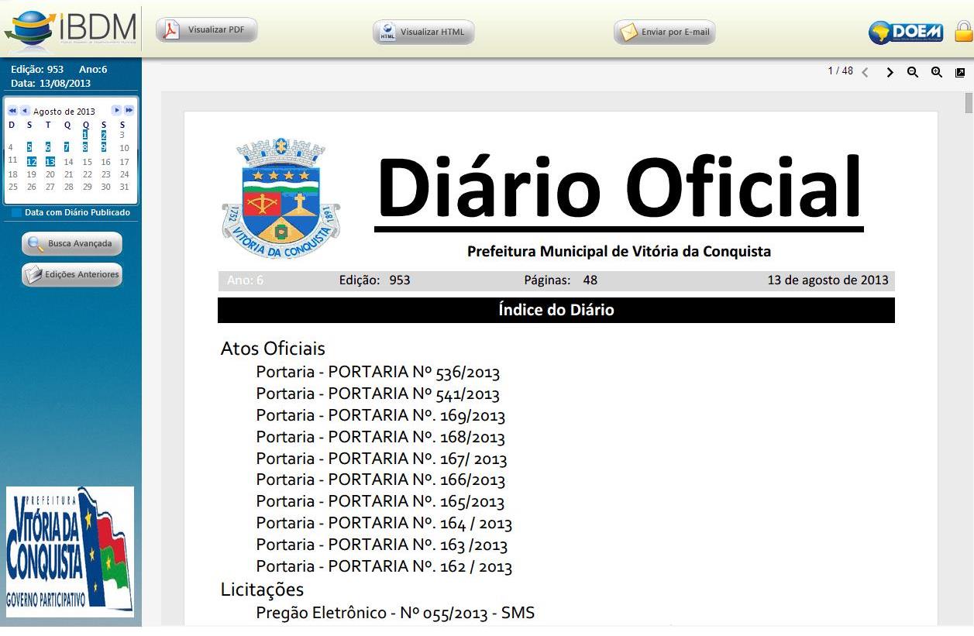Jump forward one year in calendar

(129, 111)
